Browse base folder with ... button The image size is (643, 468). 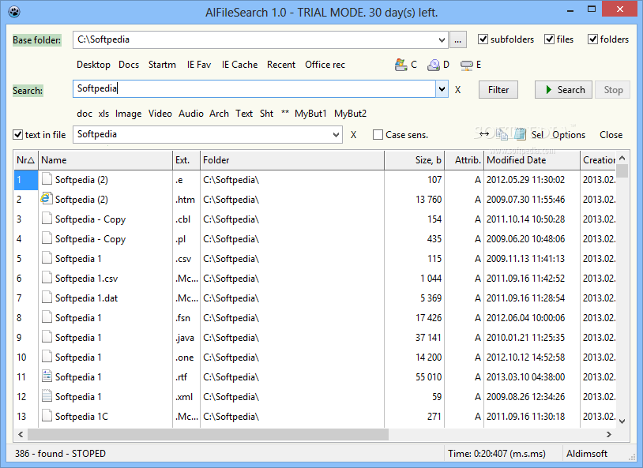457,40
